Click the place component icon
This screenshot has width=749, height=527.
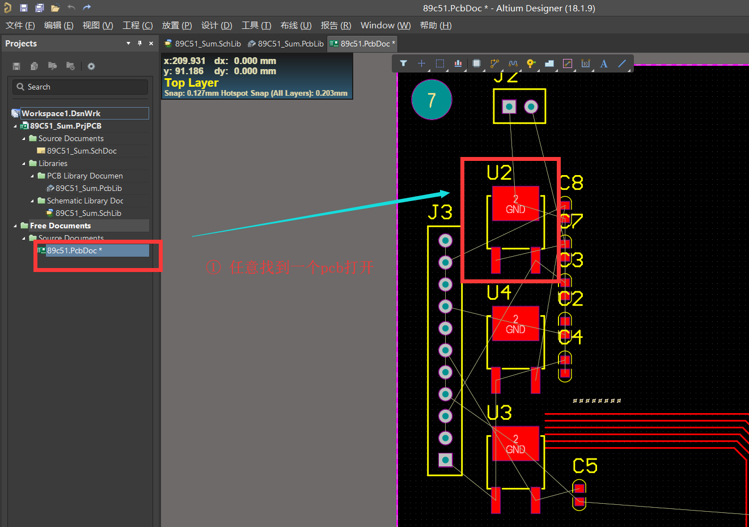(476, 63)
